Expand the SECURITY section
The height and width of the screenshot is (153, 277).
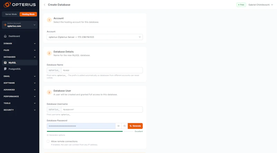[x=20, y=110]
